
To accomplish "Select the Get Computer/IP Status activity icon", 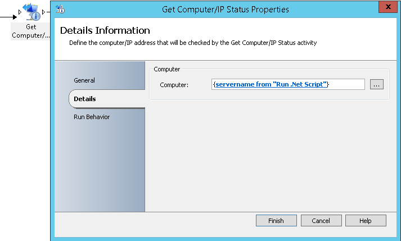I will click(31, 12).
